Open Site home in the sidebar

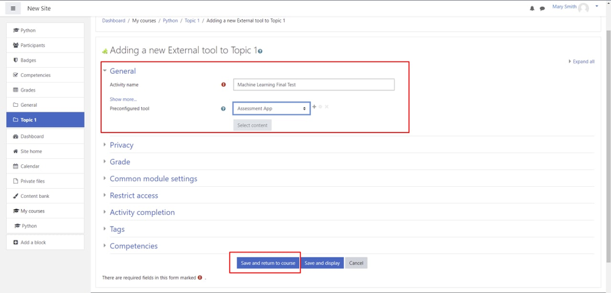pyautogui.click(x=45, y=151)
